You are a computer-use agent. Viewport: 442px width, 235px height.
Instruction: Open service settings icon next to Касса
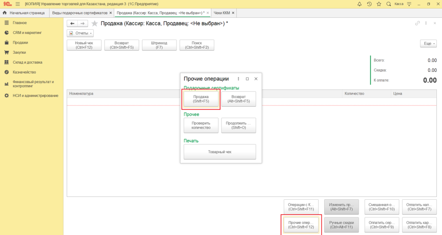pyautogui.click(x=409, y=4)
